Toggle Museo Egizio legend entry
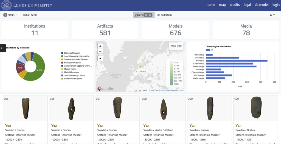The image size is (281, 144). coord(69,69)
